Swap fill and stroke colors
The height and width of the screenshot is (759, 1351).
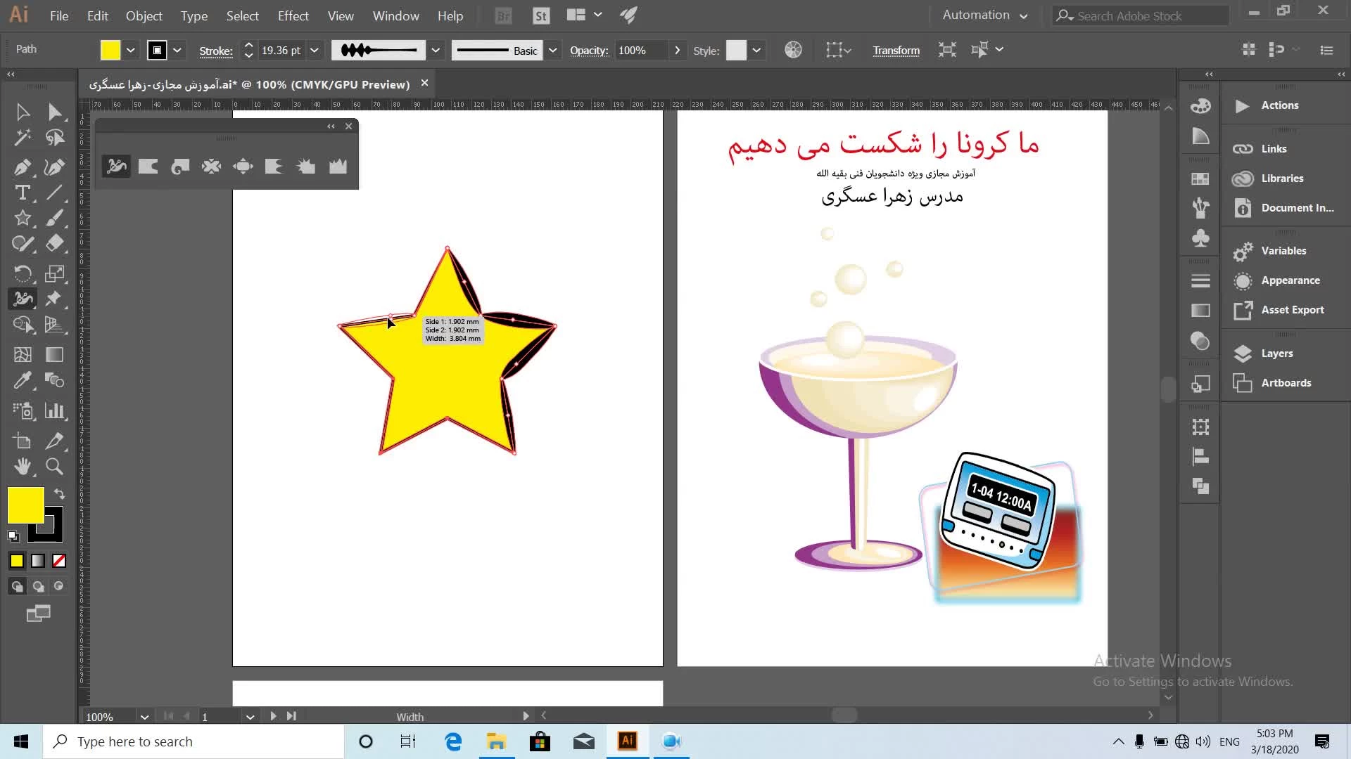(60, 494)
